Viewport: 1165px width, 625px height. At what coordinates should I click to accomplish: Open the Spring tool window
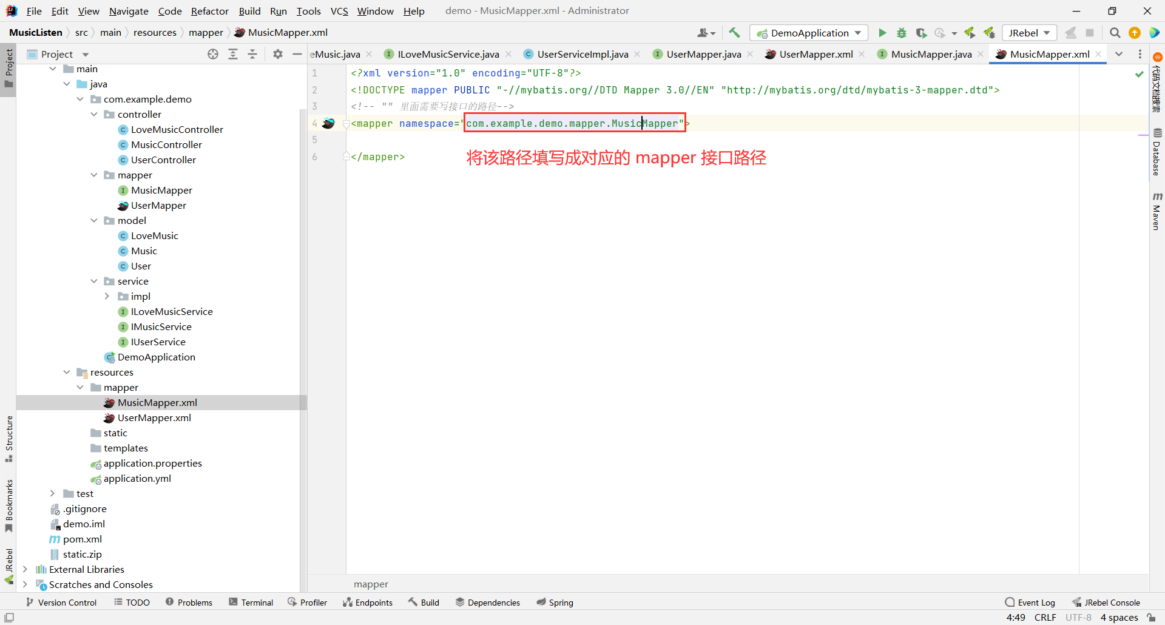point(555,602)
